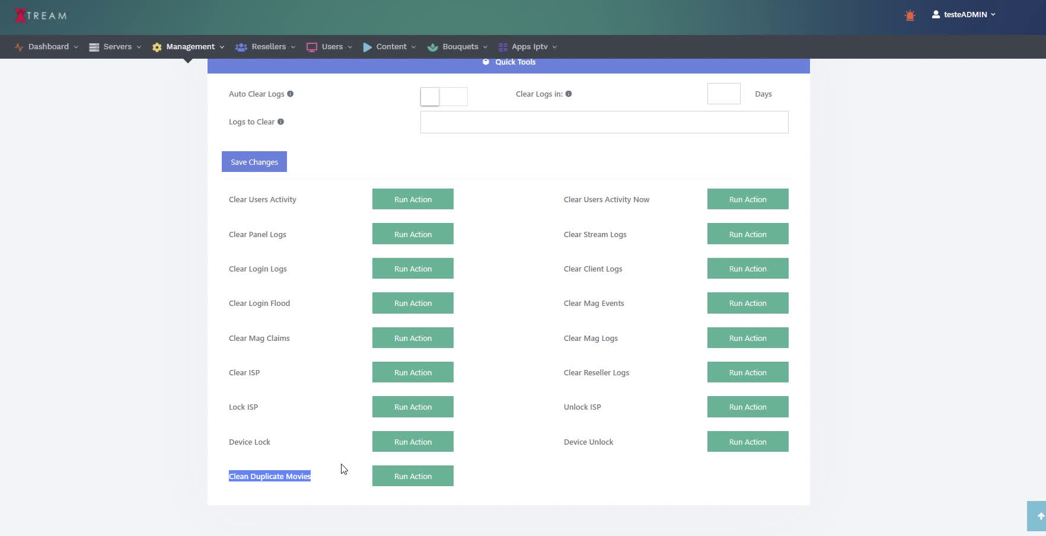
Task: Run the Clear Stream Logs action
Action: pyautogui.click(x=747, y=234)
